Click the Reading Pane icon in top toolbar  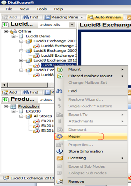pyautogui.click(x=47, y=17)
